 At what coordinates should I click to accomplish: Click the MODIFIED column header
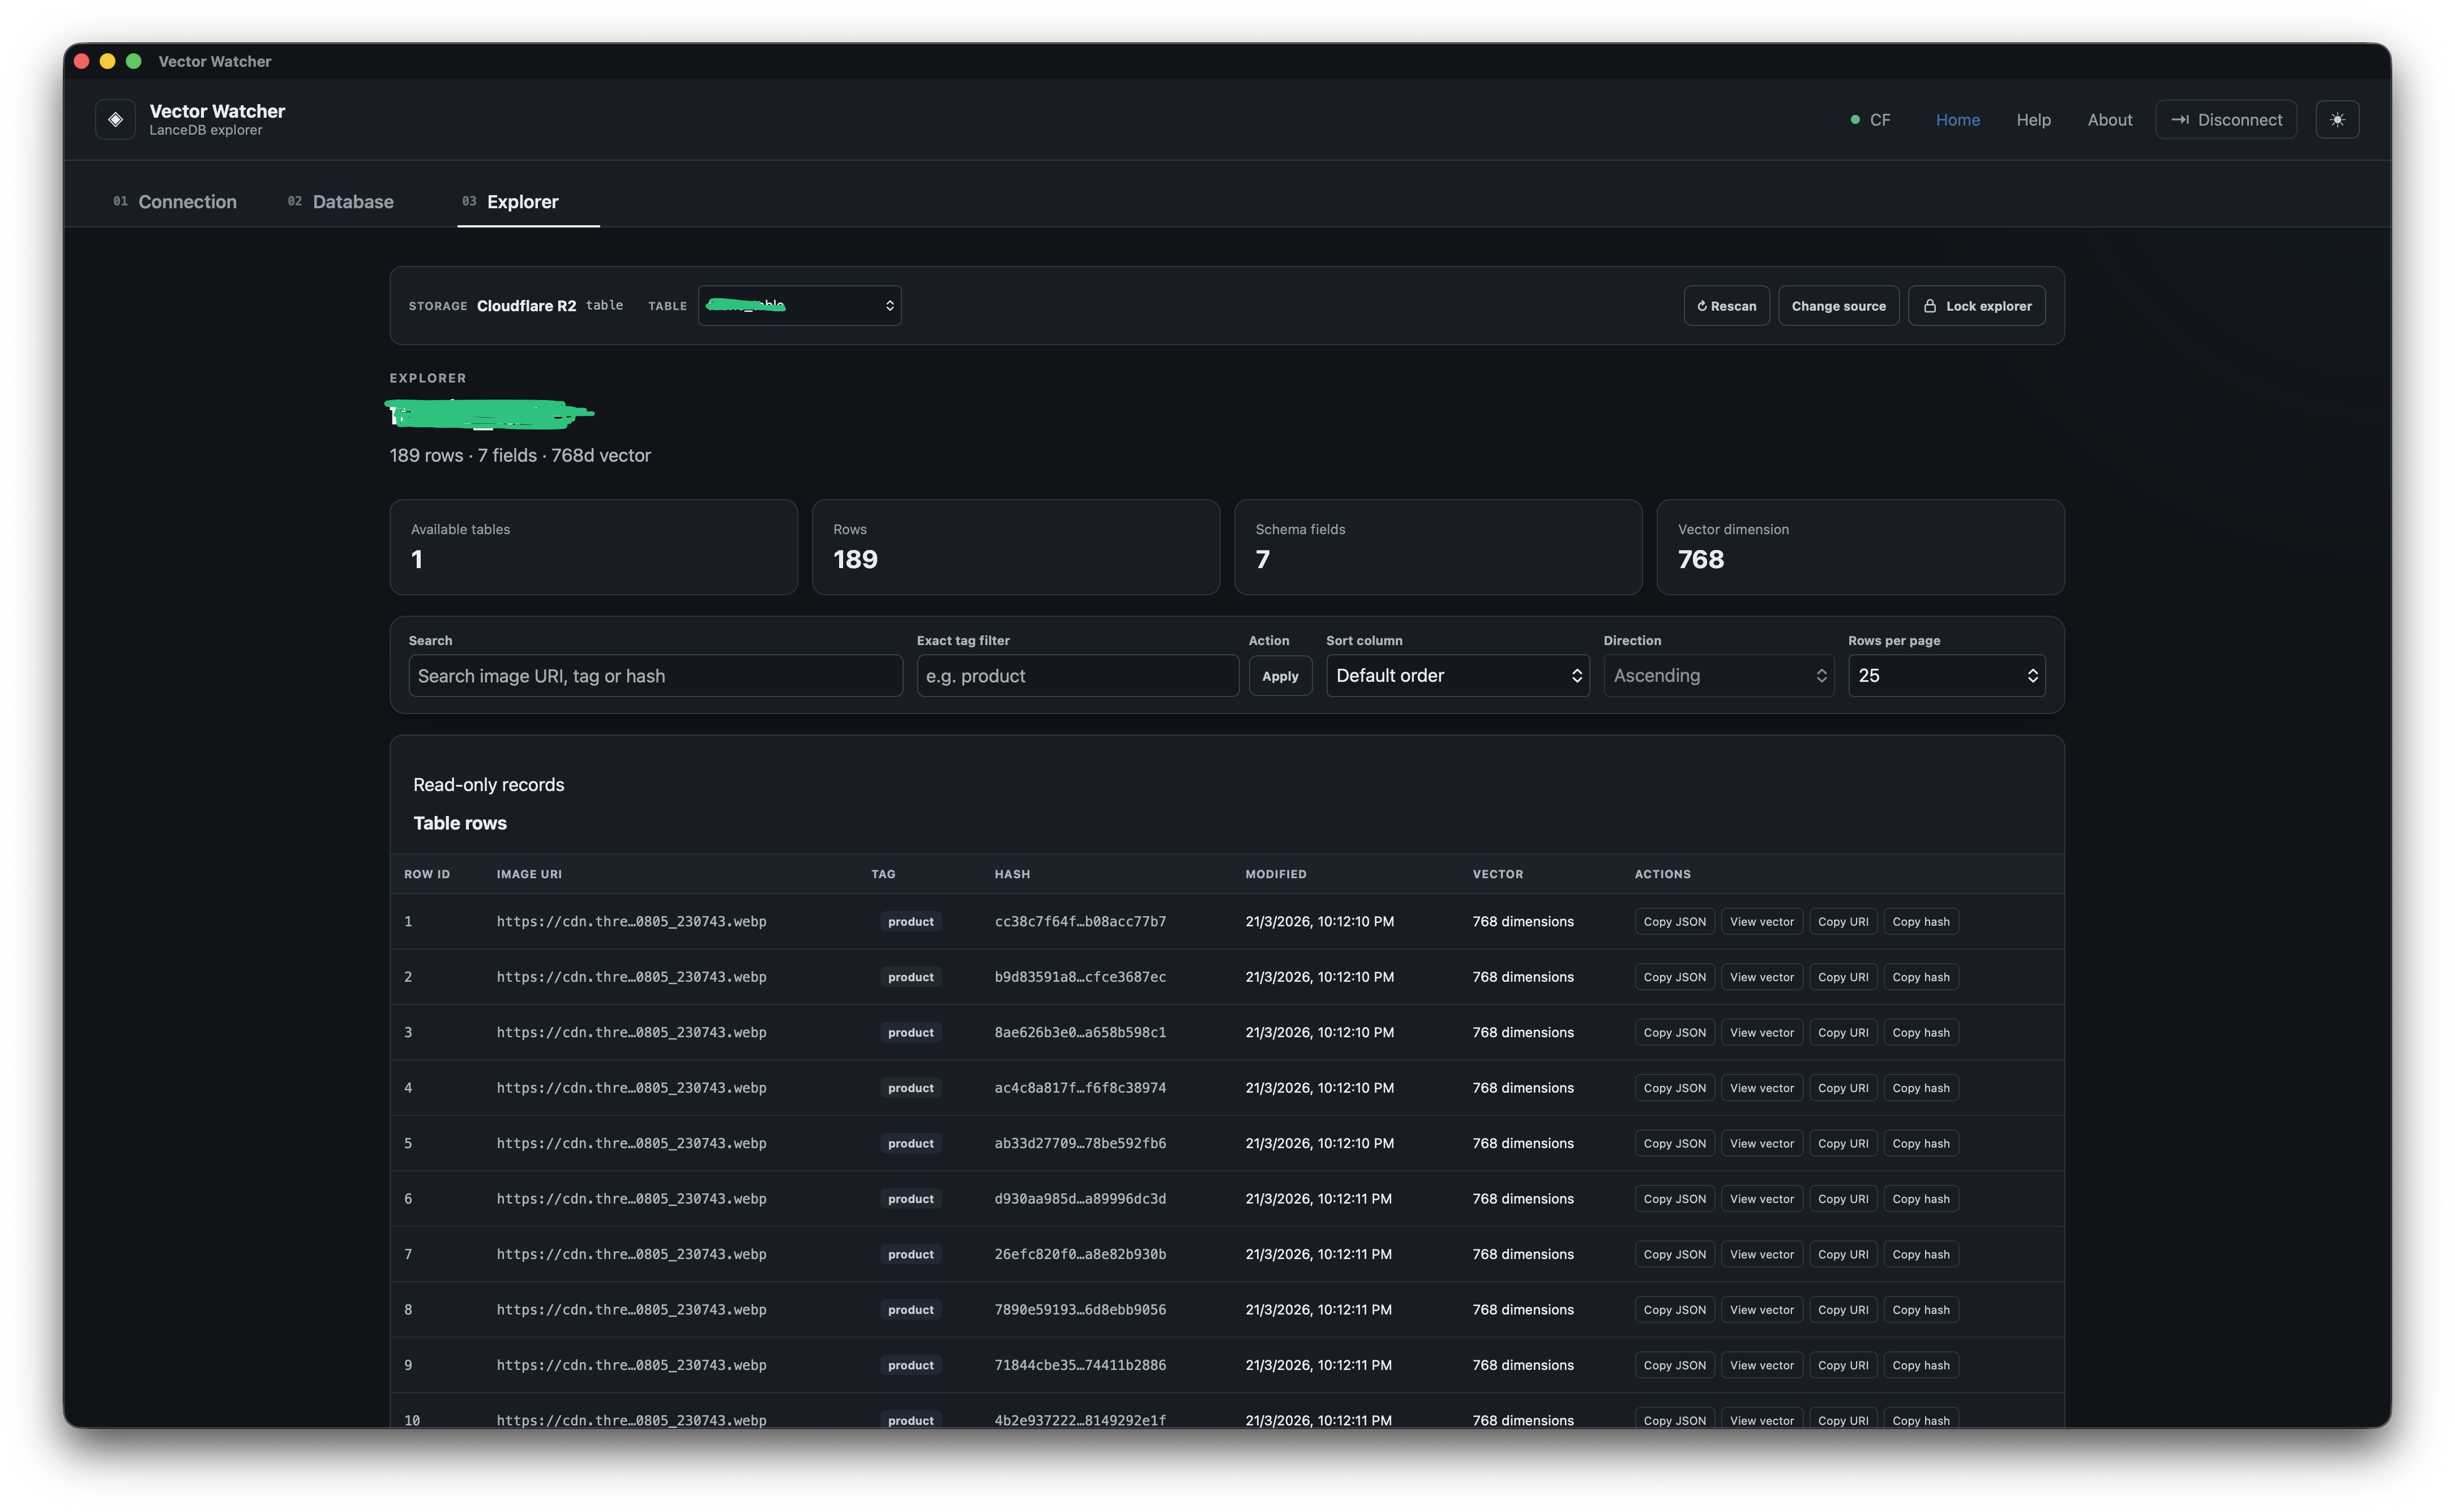click(x=1276, y=874)
